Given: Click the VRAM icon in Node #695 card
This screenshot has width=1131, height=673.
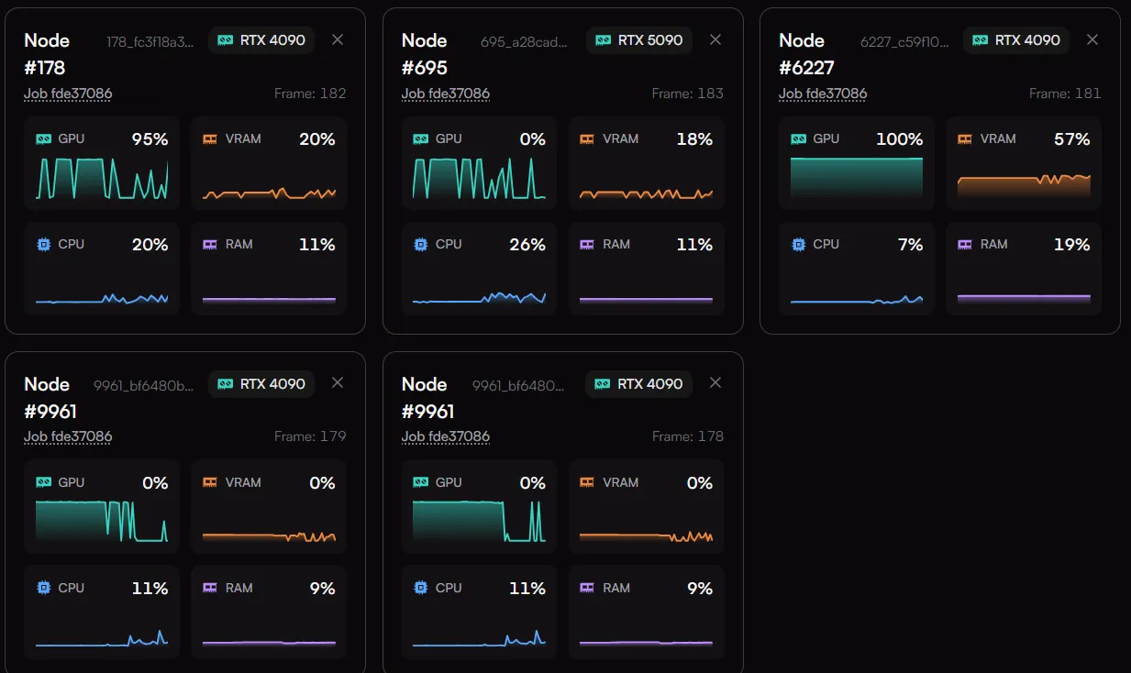Looking at the screenshot, I should coord(588,139).
